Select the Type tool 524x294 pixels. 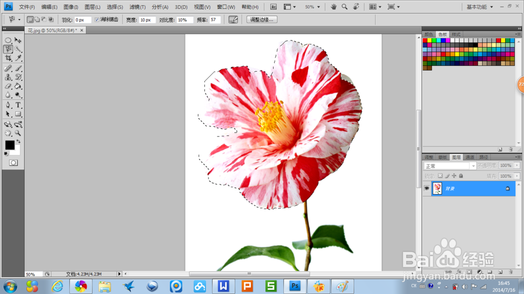click(18, 105)
